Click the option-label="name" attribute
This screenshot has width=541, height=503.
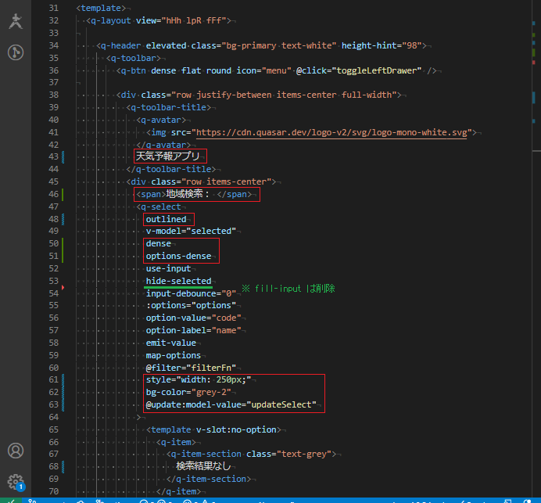194,330
